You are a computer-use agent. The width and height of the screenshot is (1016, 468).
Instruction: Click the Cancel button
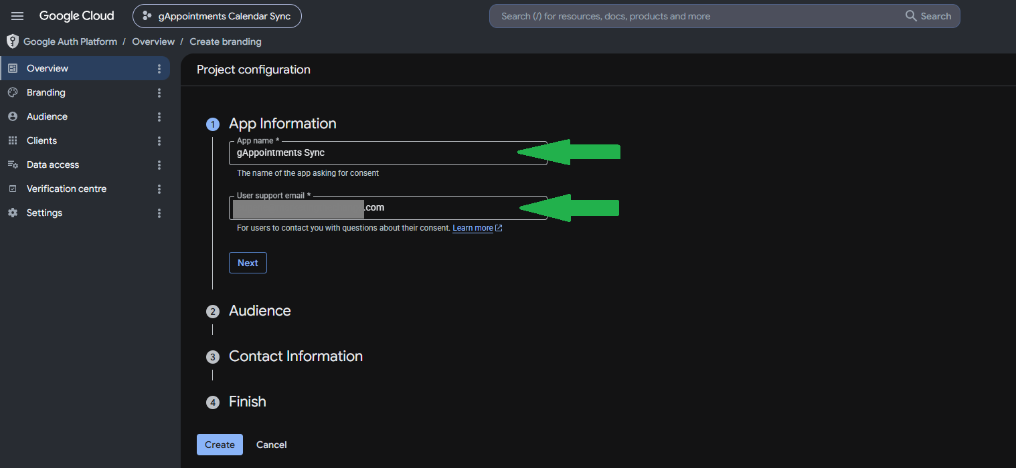coord(272,445)
